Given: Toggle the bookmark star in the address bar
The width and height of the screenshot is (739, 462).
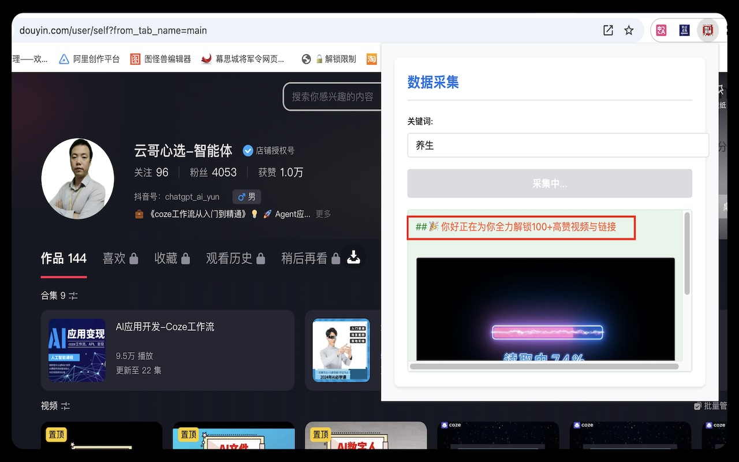Looking at the screenshot, I should pyautogui.click(x=629, y=30).
